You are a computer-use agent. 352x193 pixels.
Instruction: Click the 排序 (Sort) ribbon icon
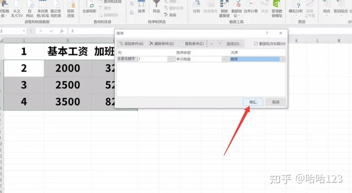click(x=141, y=7)
